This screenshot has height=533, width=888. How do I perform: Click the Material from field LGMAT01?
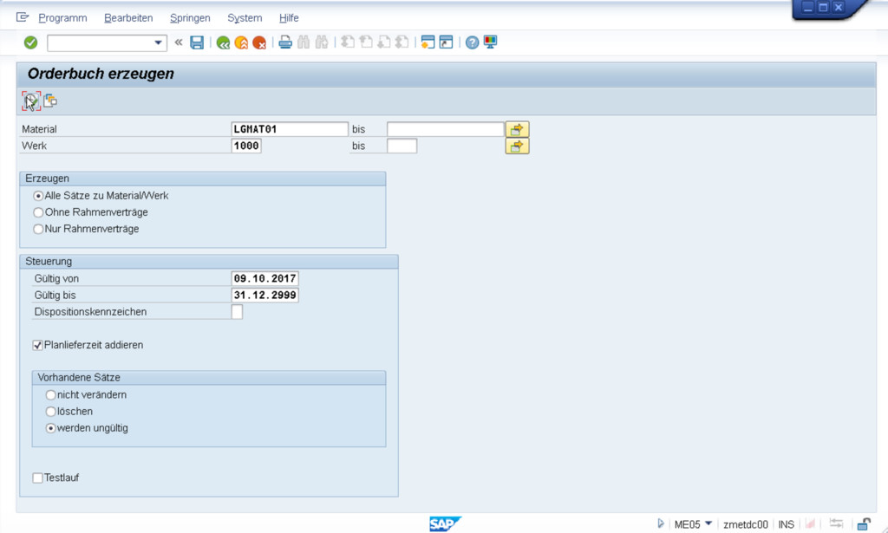coord(290,130)
